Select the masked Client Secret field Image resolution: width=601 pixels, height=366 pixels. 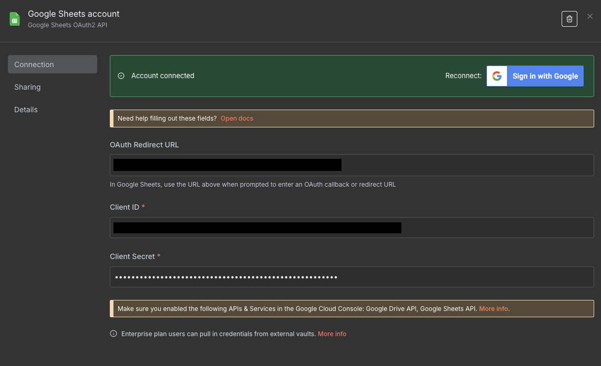(x=351, y=276)
